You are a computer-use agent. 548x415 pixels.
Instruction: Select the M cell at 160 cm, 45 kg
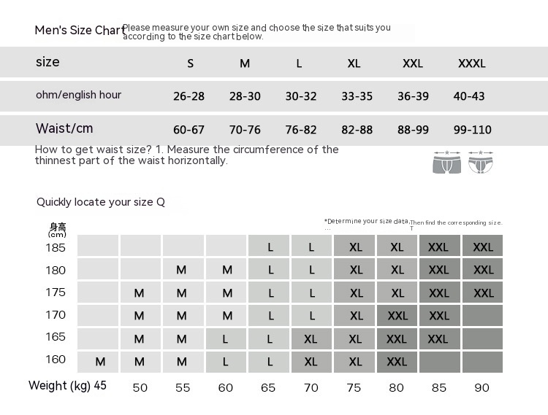click(100, 362)
